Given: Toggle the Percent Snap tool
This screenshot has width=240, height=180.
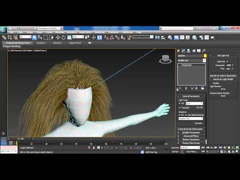Looking at the screenshot, I should click(x=117, y=37).
